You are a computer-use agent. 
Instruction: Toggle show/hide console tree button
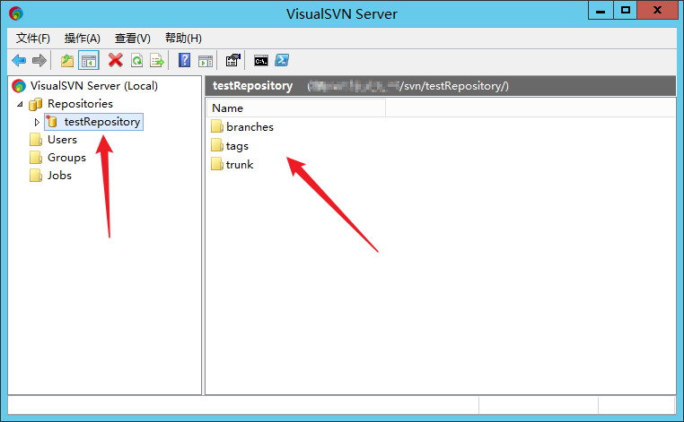[89, 61]
